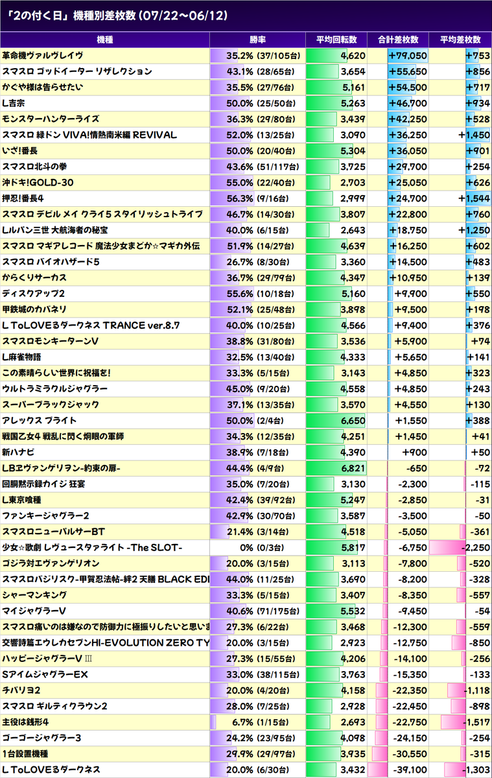492x778 pixels.
Task: Select ゴーゴージャグラー3 machine name
Action: pyautogui.click(x=41, y=738)
